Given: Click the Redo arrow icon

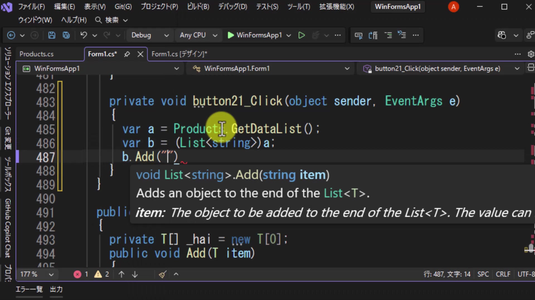Looking at the screenshot, I should (107, 35).
